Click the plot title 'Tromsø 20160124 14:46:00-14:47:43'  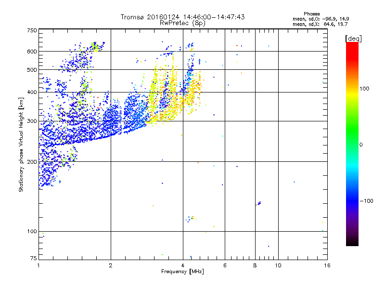tap(182, 17)
